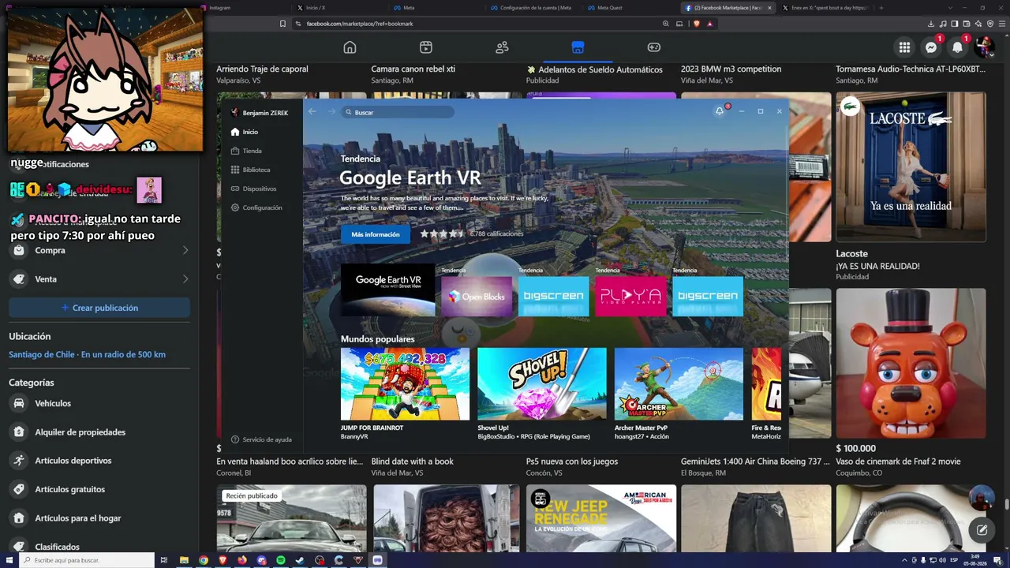Open Vaso de cinemark Fnaf listing image

pos(911,363)
